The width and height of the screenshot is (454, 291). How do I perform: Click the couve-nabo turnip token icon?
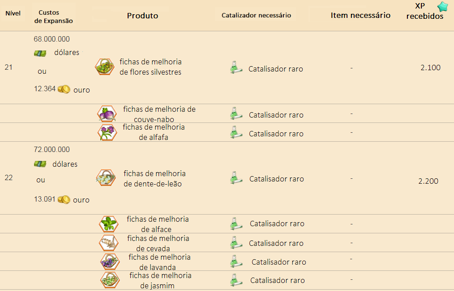[107, 114]
